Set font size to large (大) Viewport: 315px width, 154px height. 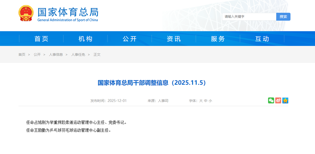pyautogui.click(x=201, y=101)
